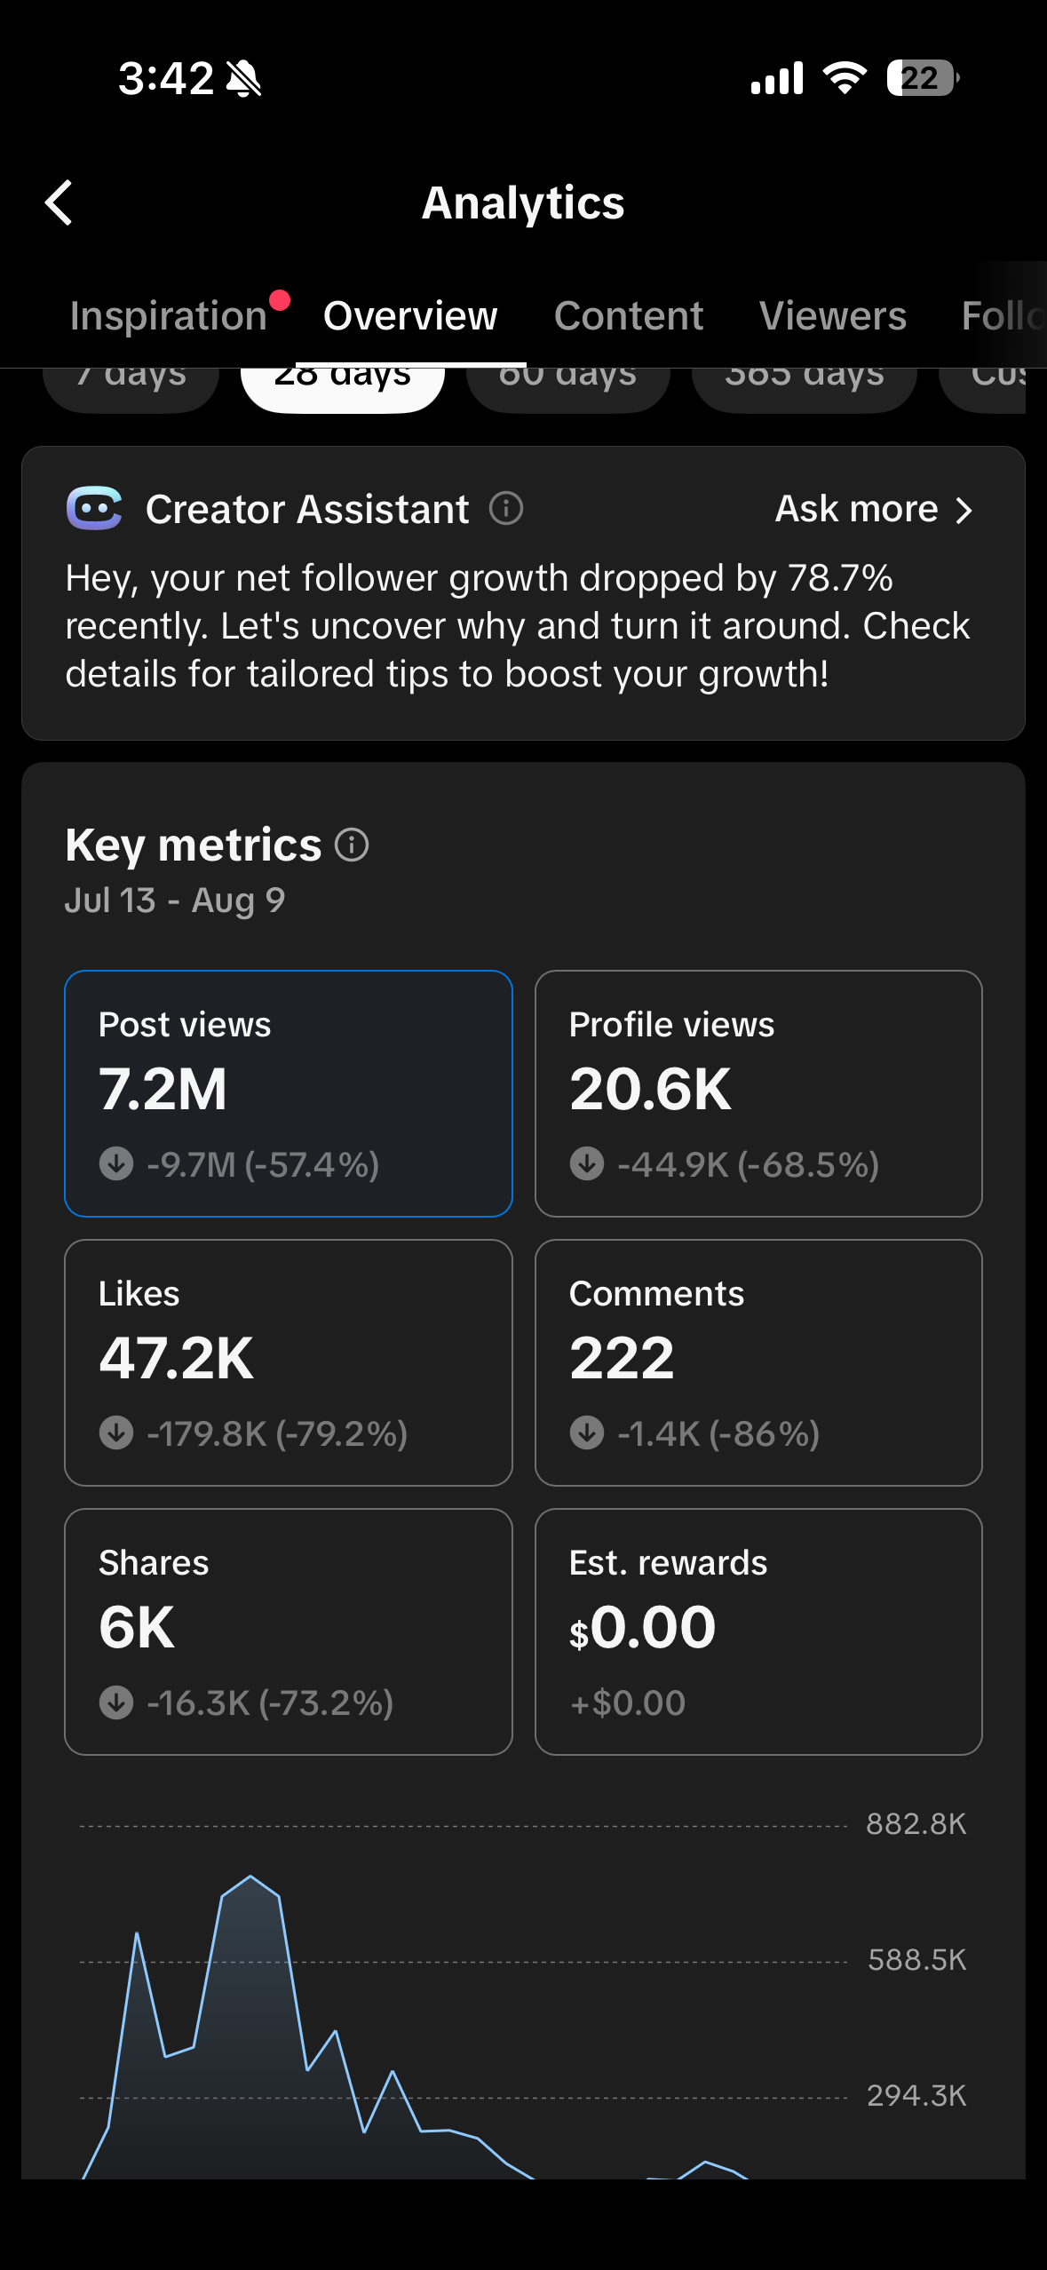The image size is (1047, 2270).
Task: Select the 7 days range chip
Action: click(x=131, y=388)
